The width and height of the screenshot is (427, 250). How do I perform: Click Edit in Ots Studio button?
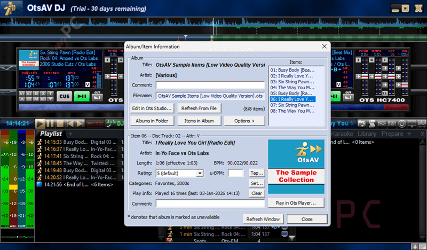click(152, 108)
